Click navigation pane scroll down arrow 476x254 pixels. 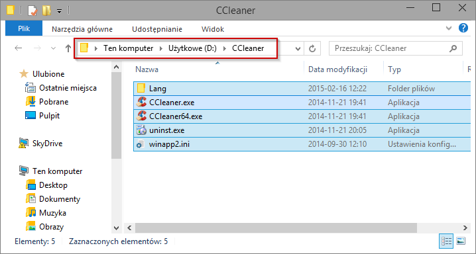[x=116, y=228]
